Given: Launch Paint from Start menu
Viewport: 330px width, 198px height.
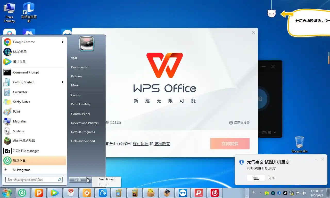Looking at the screenshot, I should pos(35,112).
